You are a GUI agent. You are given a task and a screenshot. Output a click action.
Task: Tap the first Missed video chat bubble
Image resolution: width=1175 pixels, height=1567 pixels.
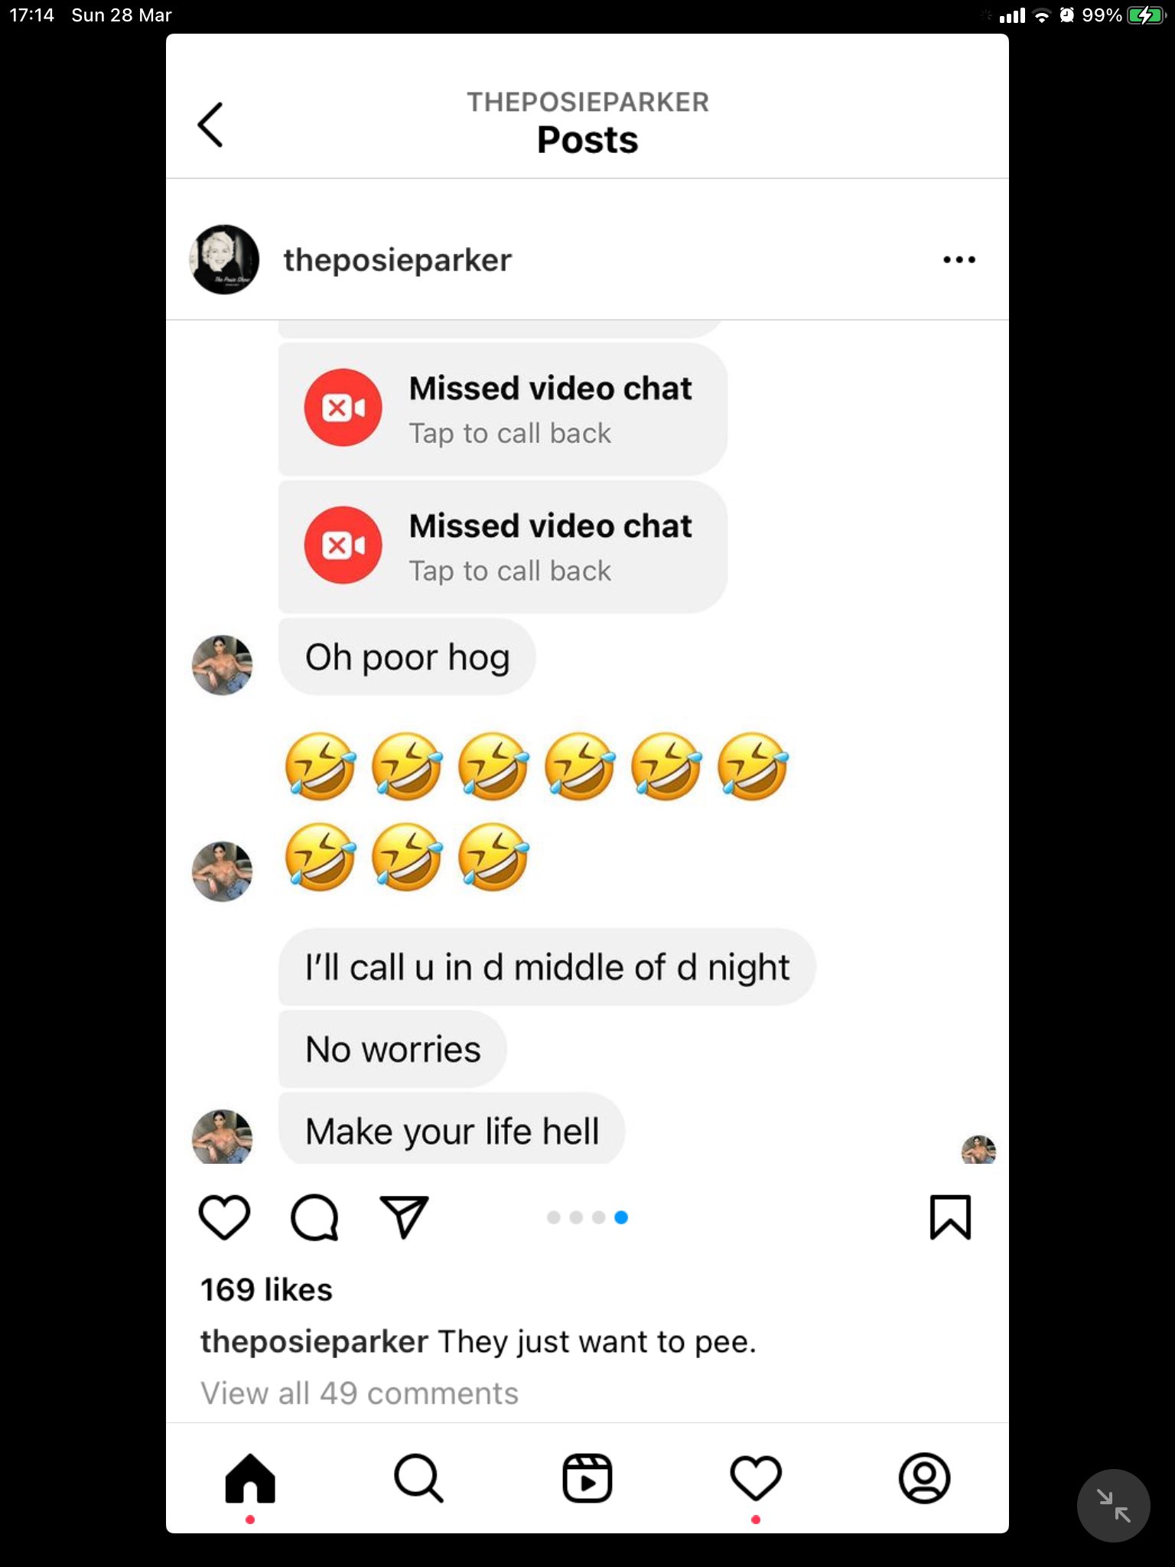pos(503,409)
